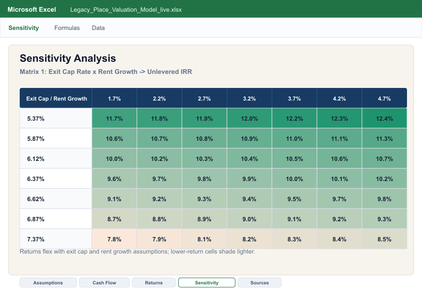Switch to the Sources sheet tab
422x290 pixels.
259,283
